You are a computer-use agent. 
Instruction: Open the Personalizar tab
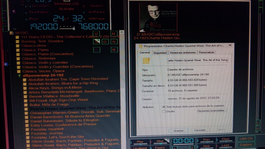pos(206,52)
